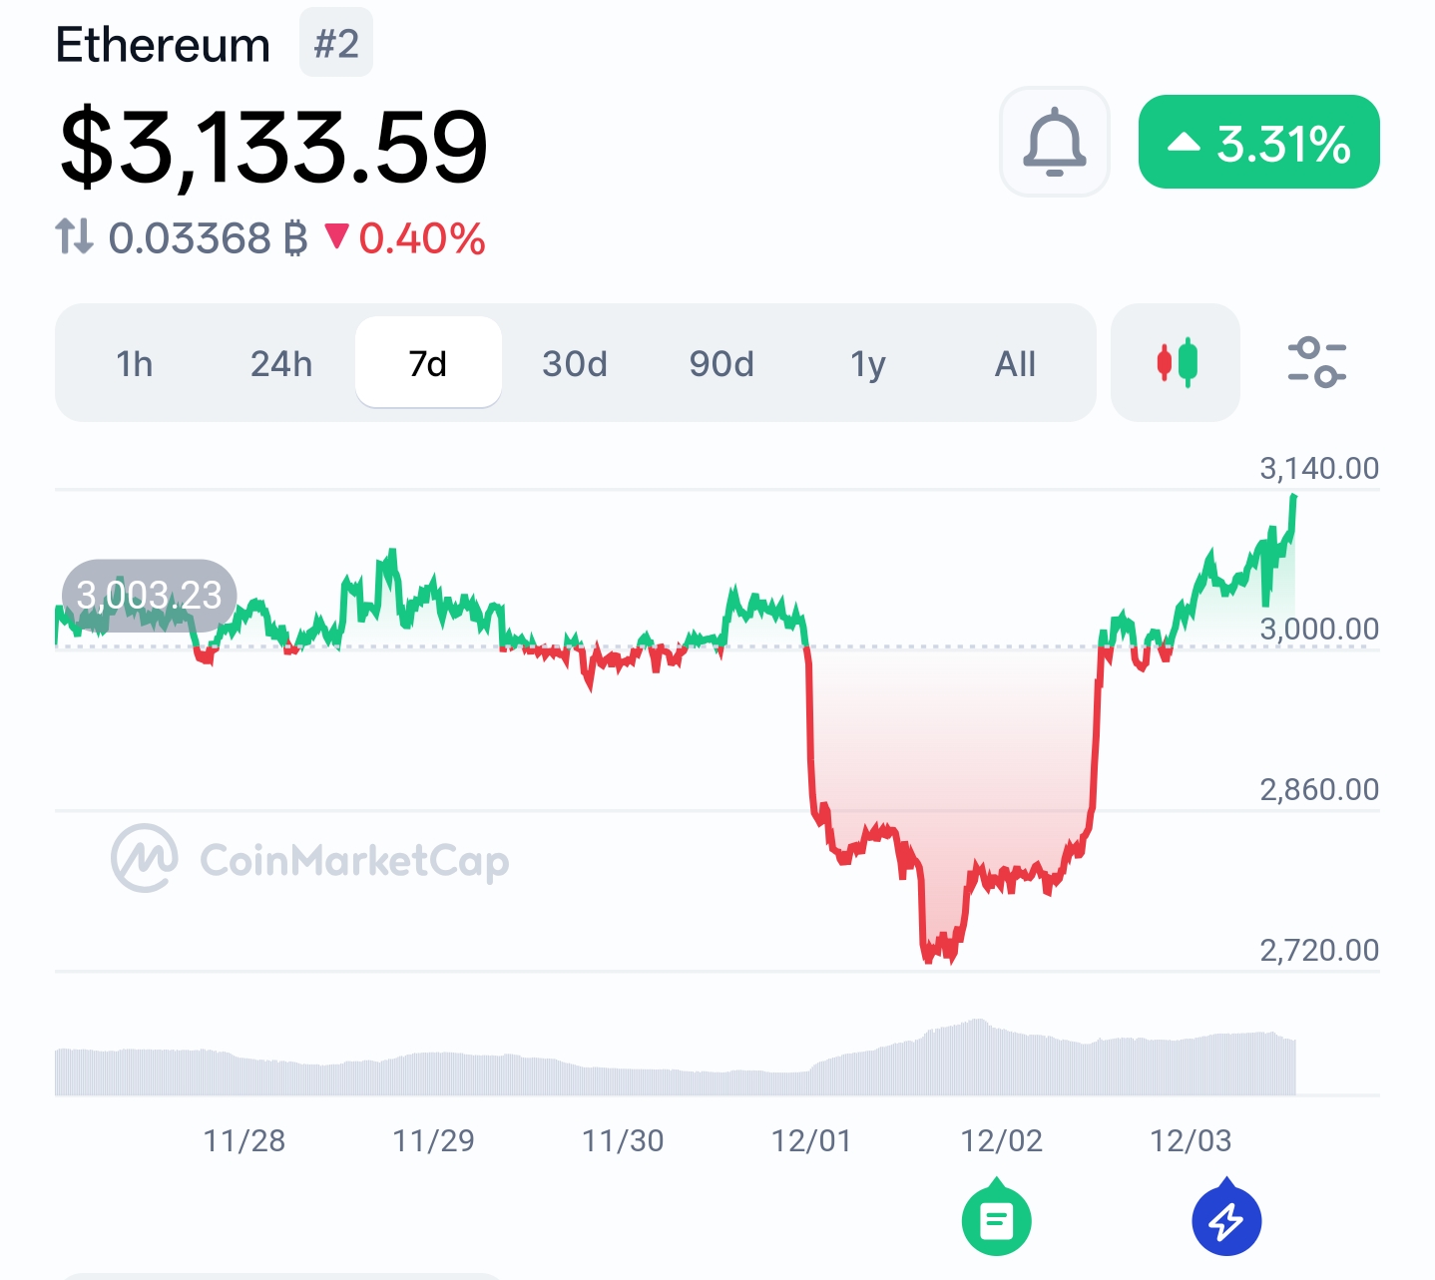Image resolution: width=1435 pixels, height=1280 pixels.
Task: Select the 1h timeframe tab
Action: click(x=135, y=364)
